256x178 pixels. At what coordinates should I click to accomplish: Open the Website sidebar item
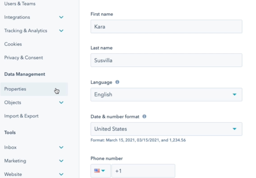pyautogui.click(x=13, y=174)
